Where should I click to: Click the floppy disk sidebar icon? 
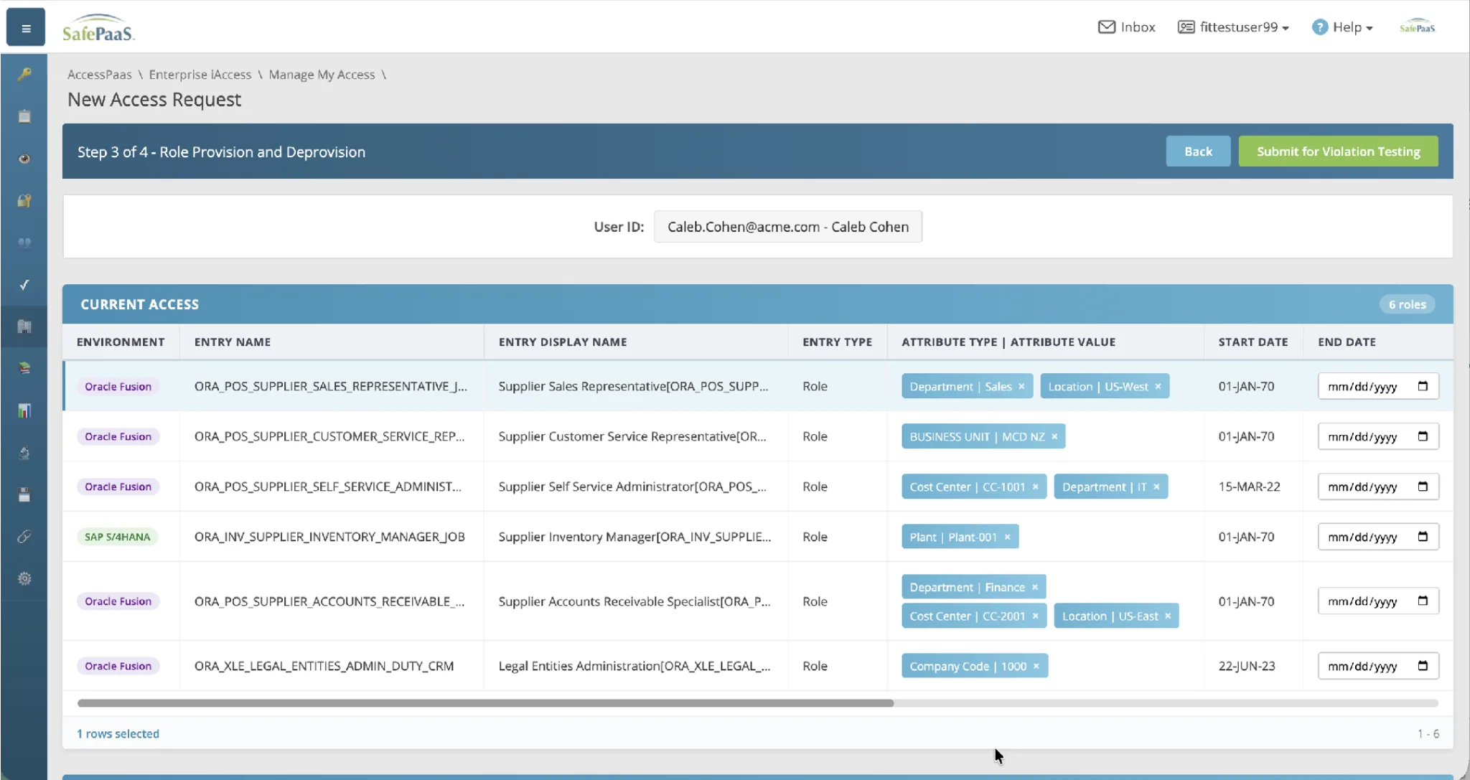pyautogui.click(x=24, y=494)
